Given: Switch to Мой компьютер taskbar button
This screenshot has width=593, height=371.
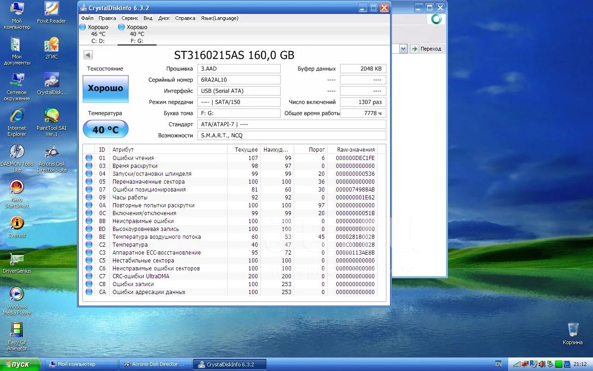Looking at the screenshot, I should point(82,365).
